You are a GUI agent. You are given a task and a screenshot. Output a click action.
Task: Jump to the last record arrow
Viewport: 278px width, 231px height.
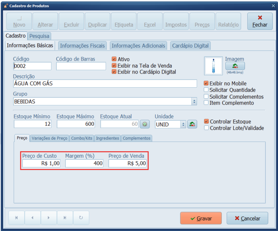(65, 218)
